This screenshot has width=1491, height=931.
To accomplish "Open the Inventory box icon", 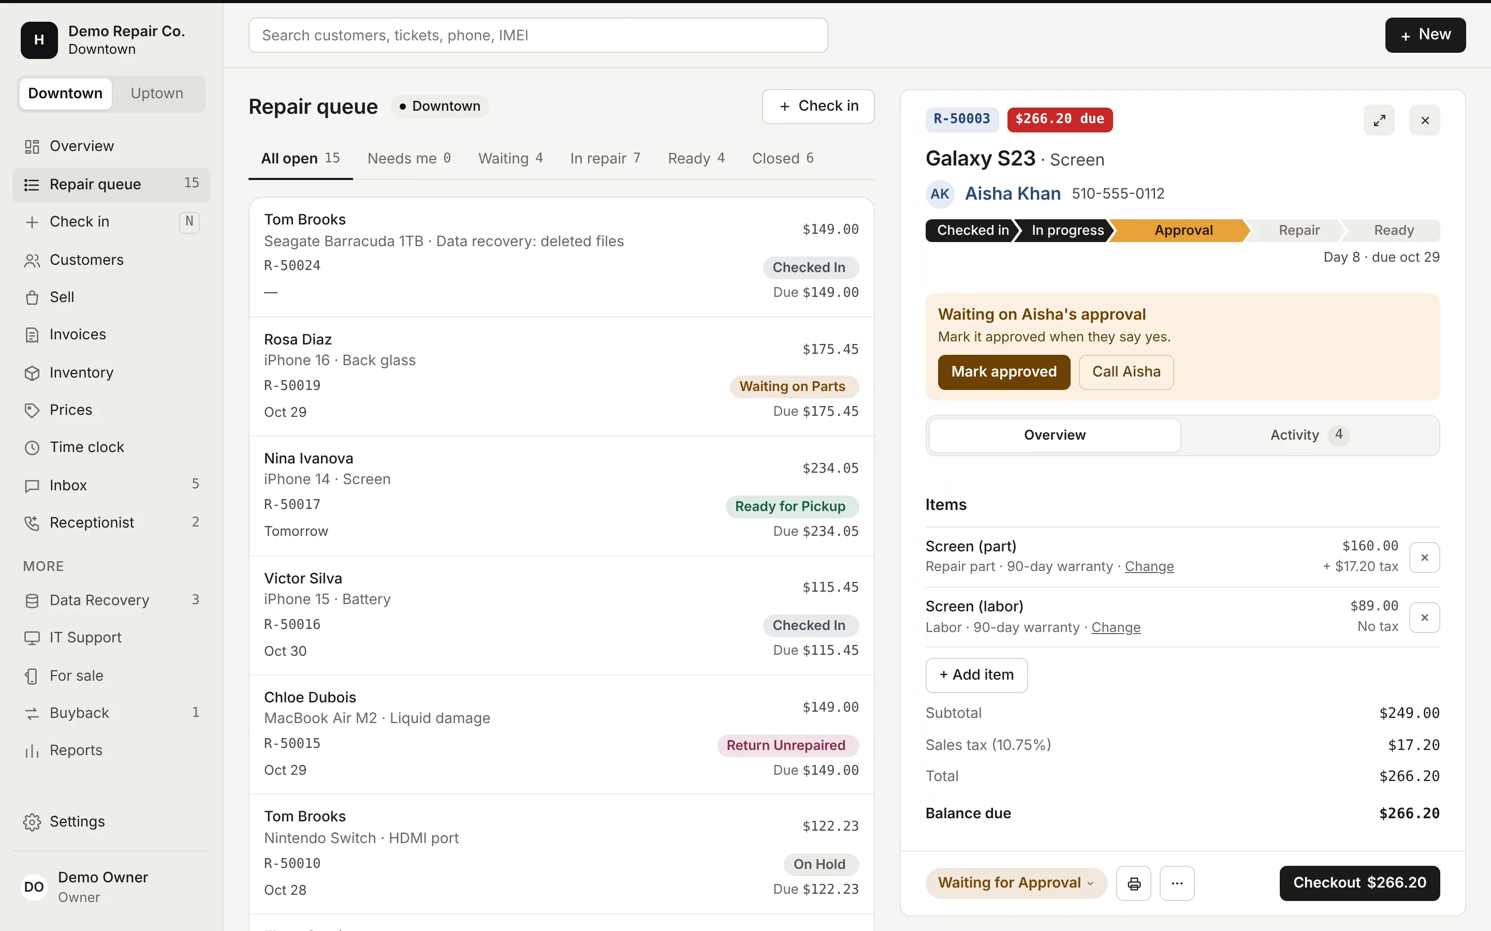I will (32, 373).
